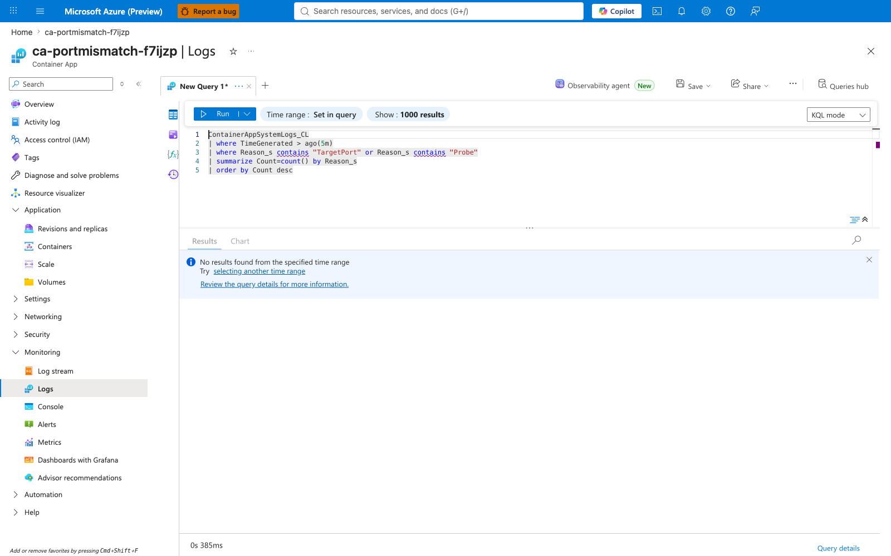Screen dimensions: 891x556
Task: Open portal settings gear
Action: 706,11
